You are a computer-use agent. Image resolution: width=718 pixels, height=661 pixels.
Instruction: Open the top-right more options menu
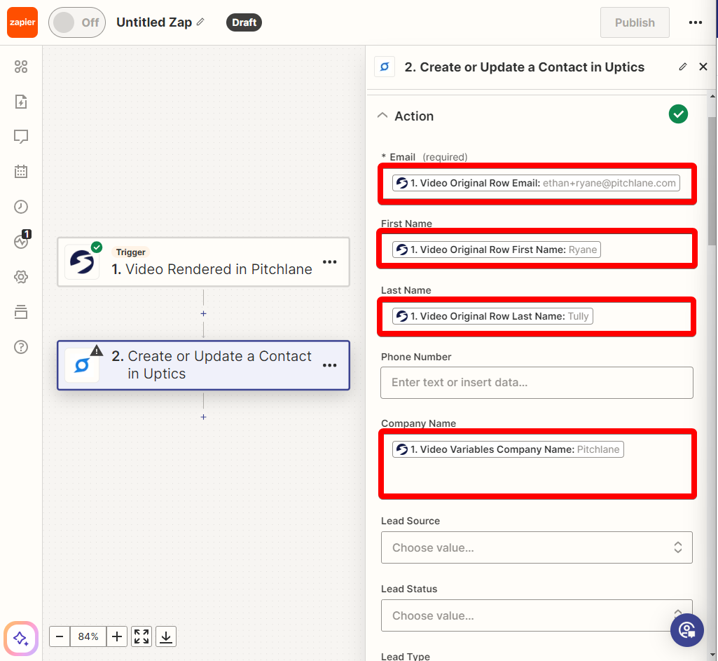point(695,22)
